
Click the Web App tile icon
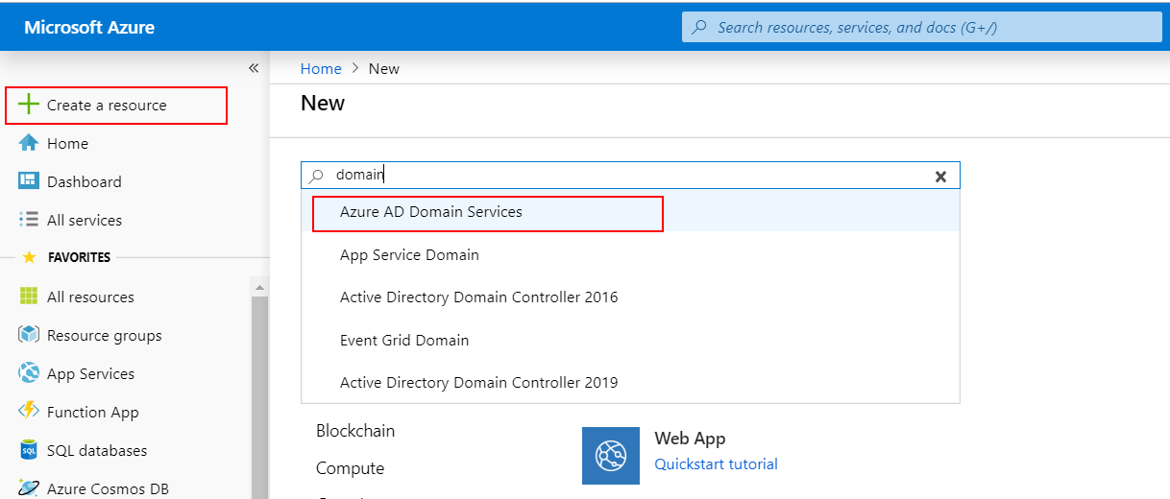tap(611, 456)
